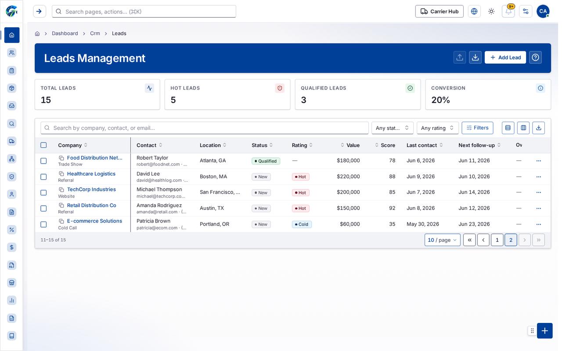Check the Healthcare Logistics row checkbox
Image resolution: width=562 pixels, height=351 pixels.
43,177
